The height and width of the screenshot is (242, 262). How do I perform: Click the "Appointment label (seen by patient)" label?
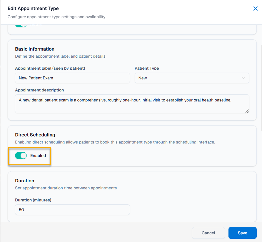(x=50, y=68)
